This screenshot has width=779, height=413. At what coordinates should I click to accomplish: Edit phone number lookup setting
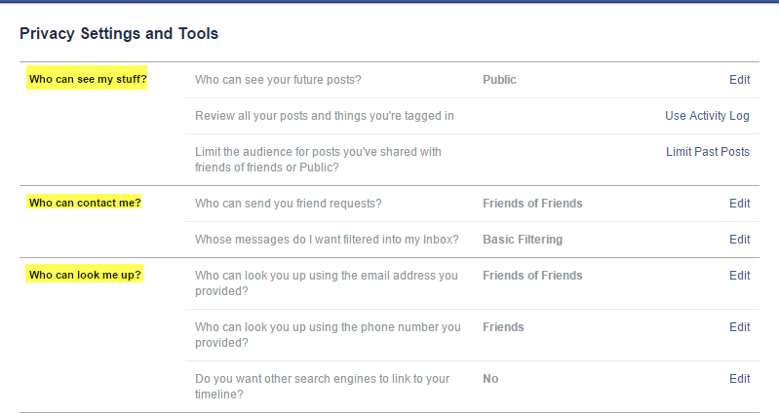click(739, 327)
